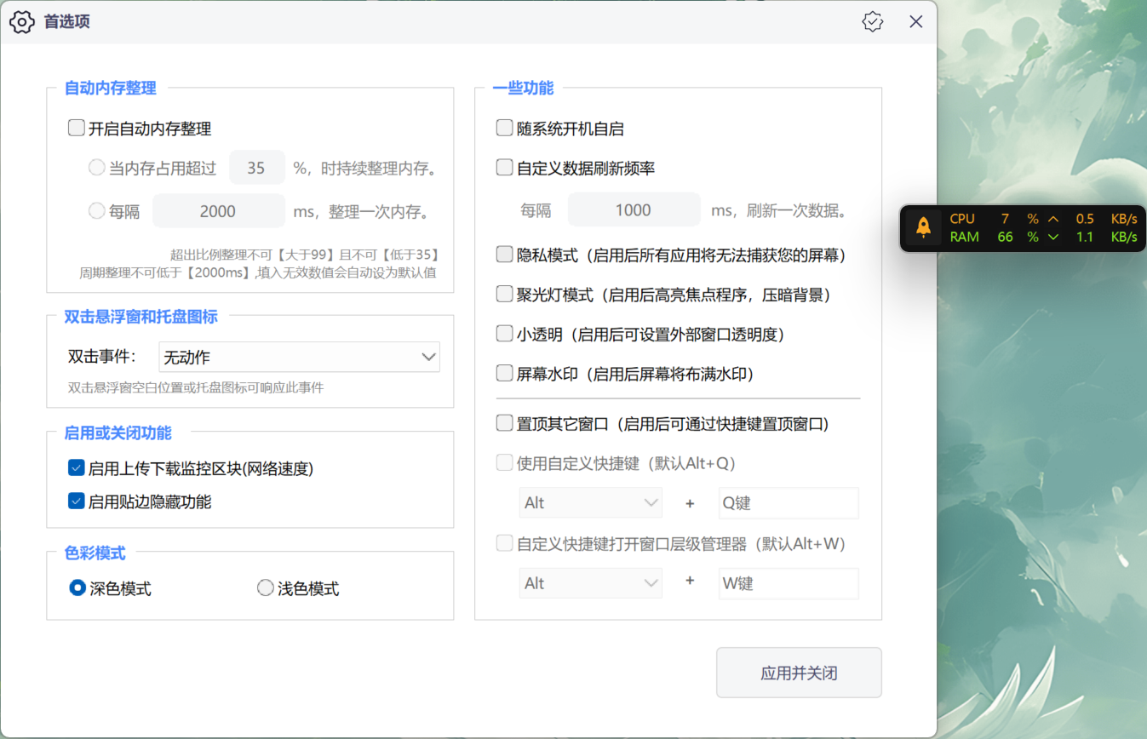Open the 双击事件 dropdown

tap(299, 357)
